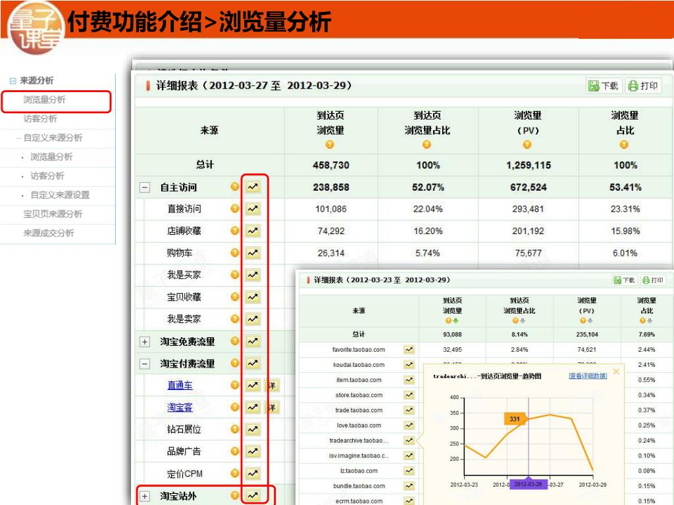Open trend chart for 淘宝免费流量 row
Screen dimensions: 674x505
point(253,341)
